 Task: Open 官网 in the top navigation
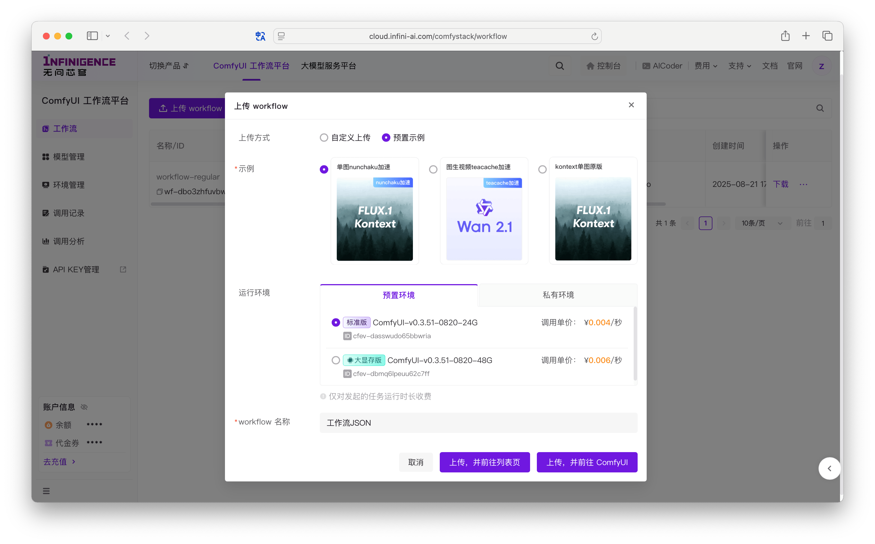[x=794, y=66]
